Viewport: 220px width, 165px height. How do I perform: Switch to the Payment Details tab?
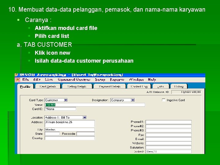(x=110, y=86)
